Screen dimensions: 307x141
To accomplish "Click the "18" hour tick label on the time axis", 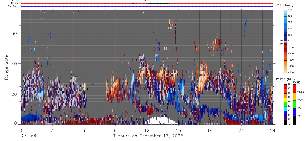I will (210, 130).
